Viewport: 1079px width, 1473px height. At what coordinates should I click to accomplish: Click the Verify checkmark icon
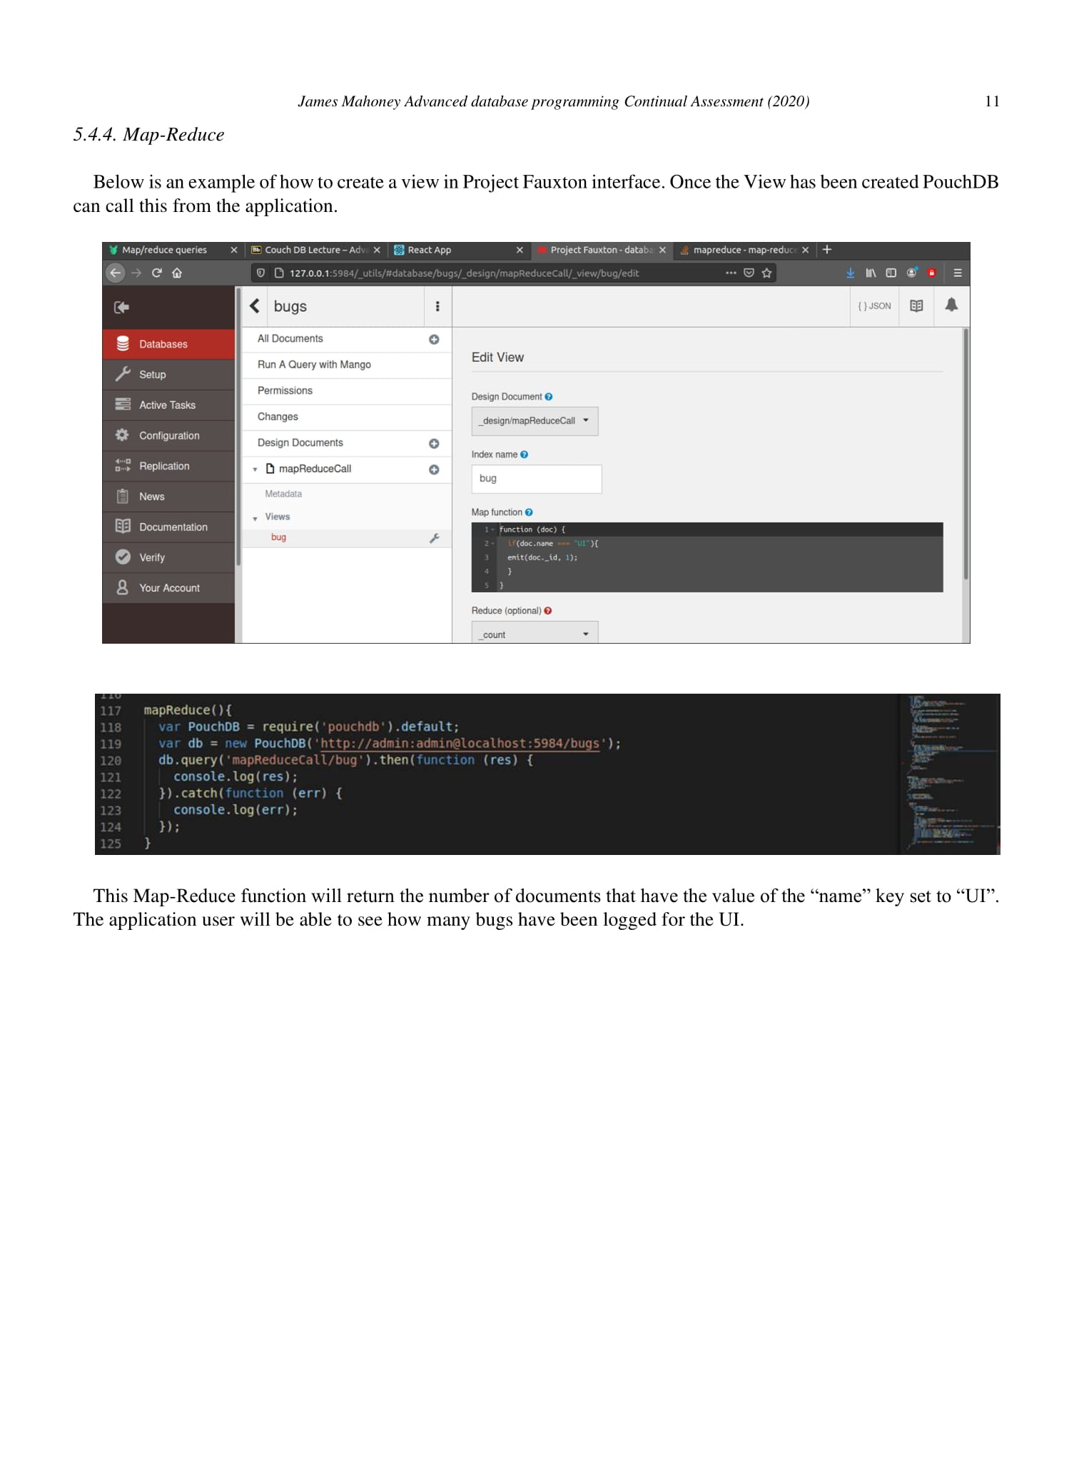click(x=123, y=557)
